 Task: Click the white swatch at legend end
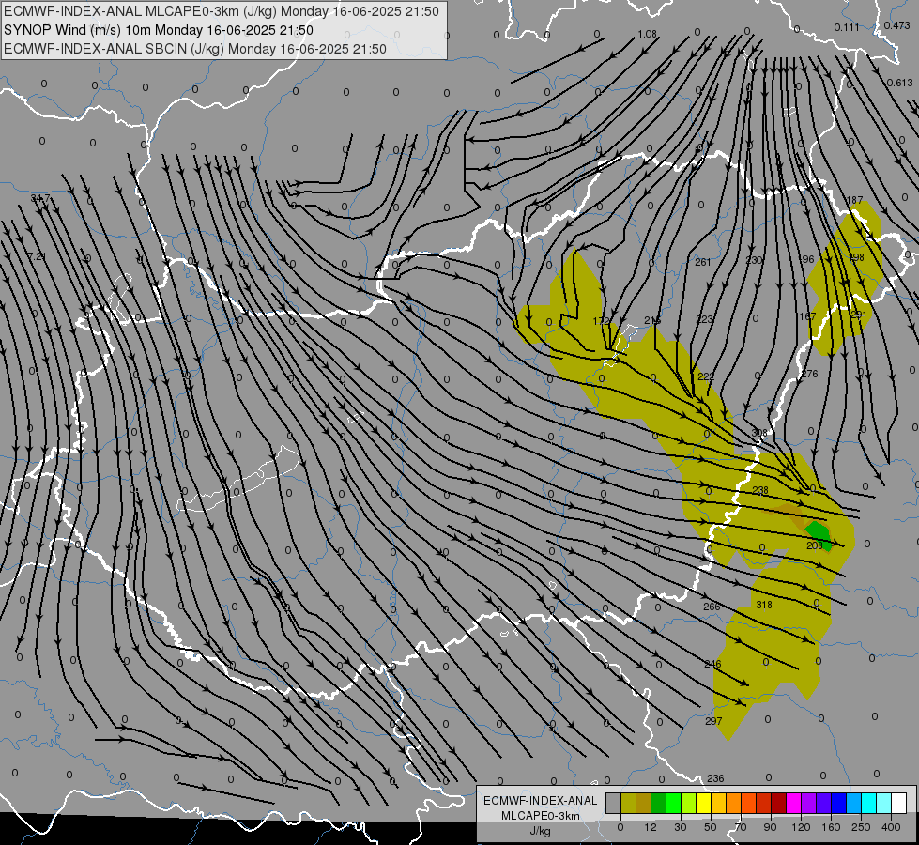(x=898, y=804)
